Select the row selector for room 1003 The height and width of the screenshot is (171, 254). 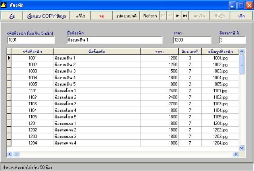[x=9, y=71]
